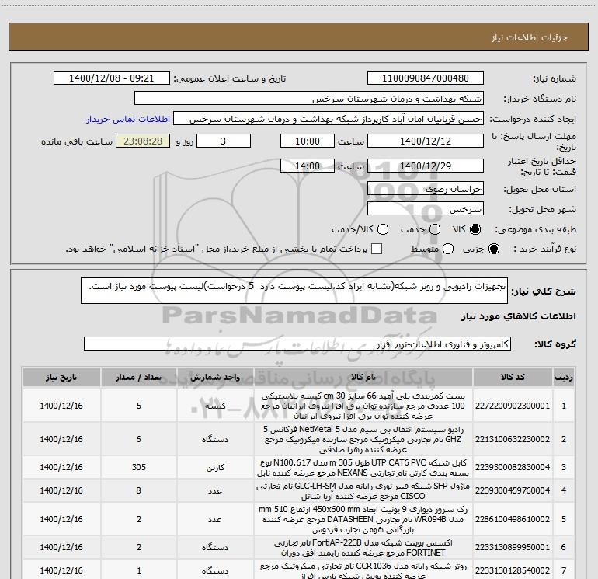The image size is (598, 579).
Task: Select the کالا/خدمت radio button
Action: click(383, 229)
